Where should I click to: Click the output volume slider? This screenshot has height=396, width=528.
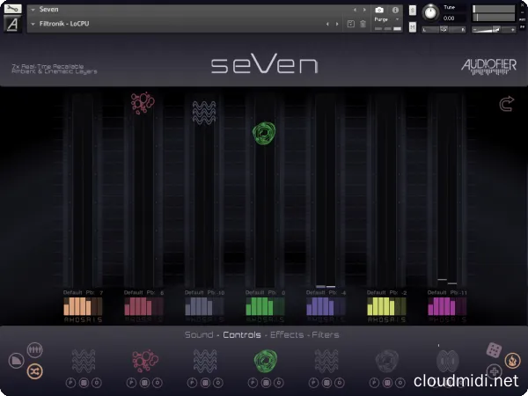[494, 30]
